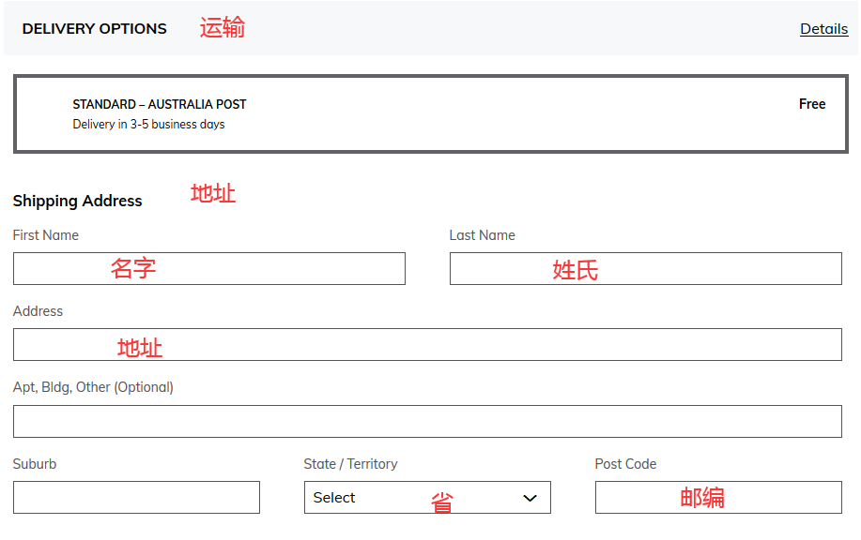
Task: Click the State / Territory label
Action: pyautogui.click(x=350, y=464)
